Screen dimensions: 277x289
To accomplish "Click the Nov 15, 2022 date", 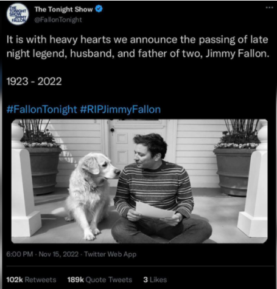I will point(58,254).
